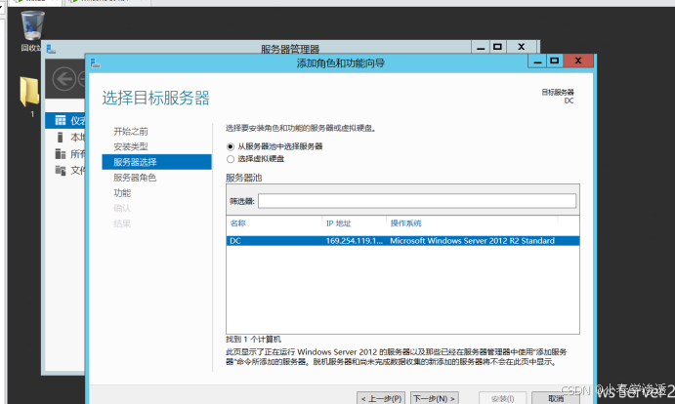Select the Local Server icon in Server Manager sidebar
The height and width of the screenshot is (404, 675).
61,138
